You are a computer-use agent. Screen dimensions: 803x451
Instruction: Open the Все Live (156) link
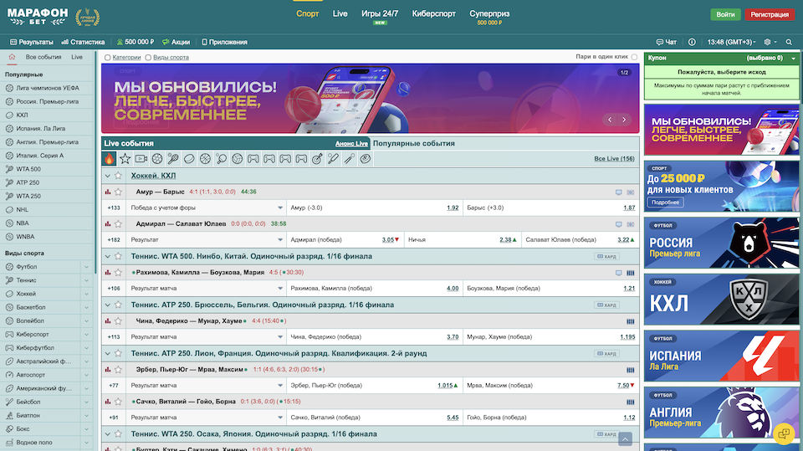(x=614, y=159)
